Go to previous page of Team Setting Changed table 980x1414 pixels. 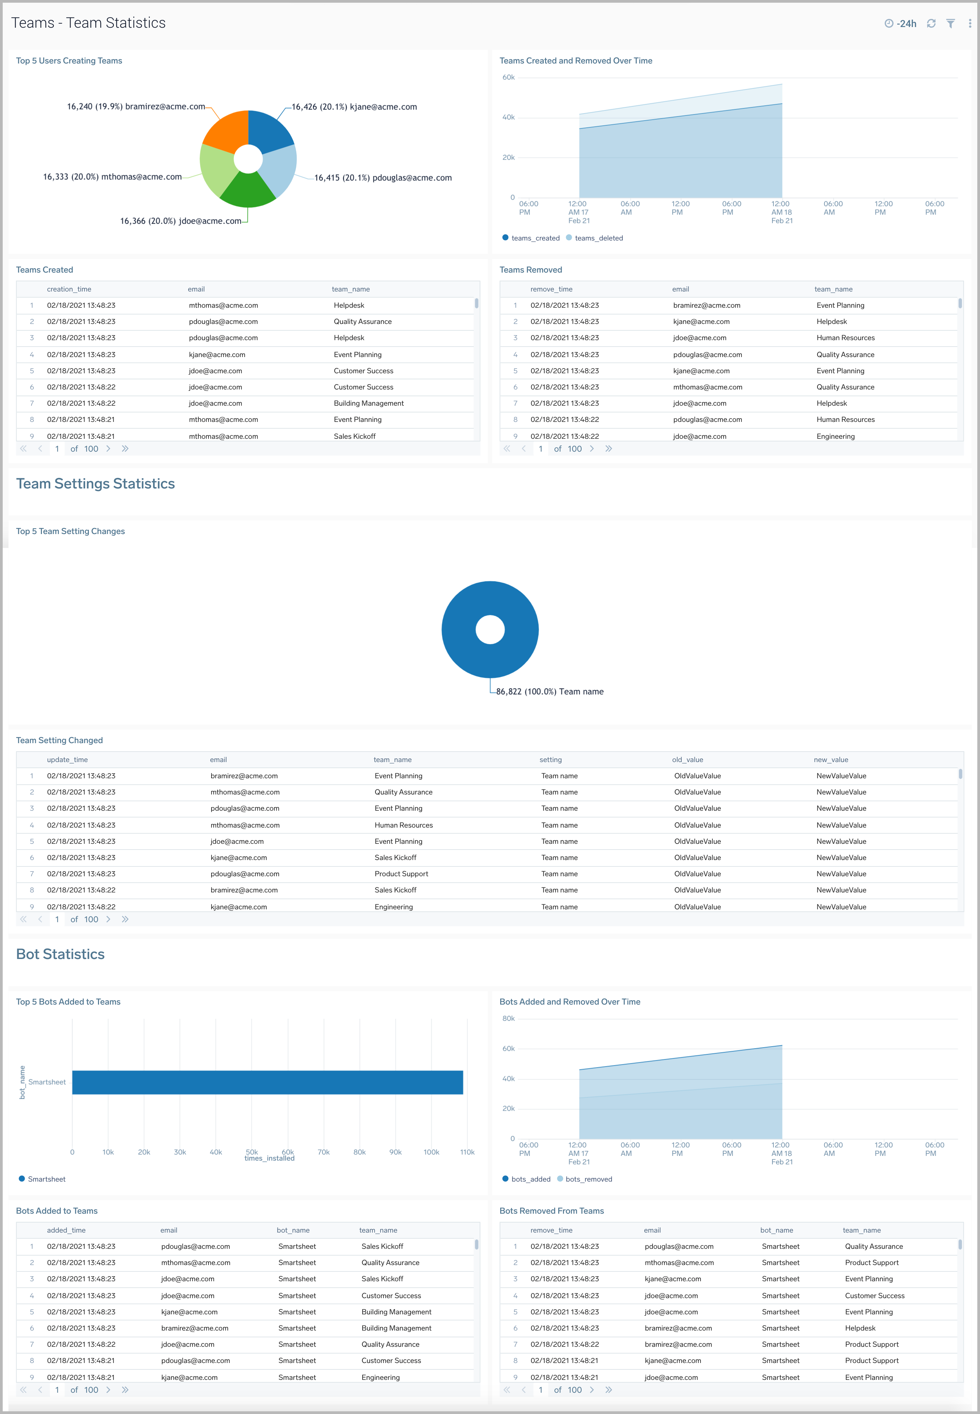coord(41,919)
